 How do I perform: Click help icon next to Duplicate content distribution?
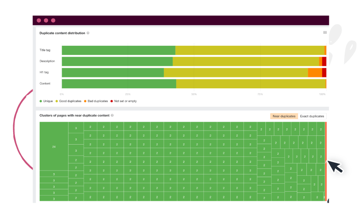[88, 33]
